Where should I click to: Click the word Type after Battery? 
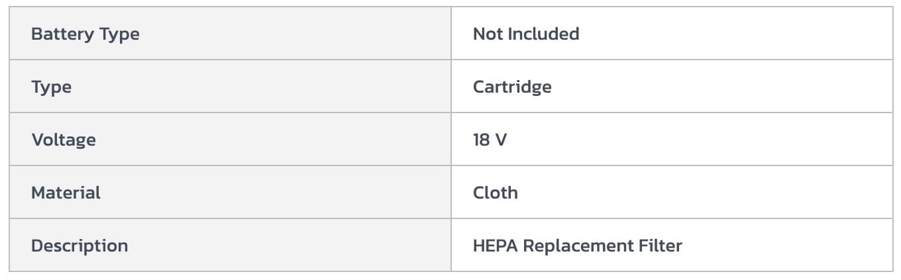pyautogui.click(x=119, y=34)
